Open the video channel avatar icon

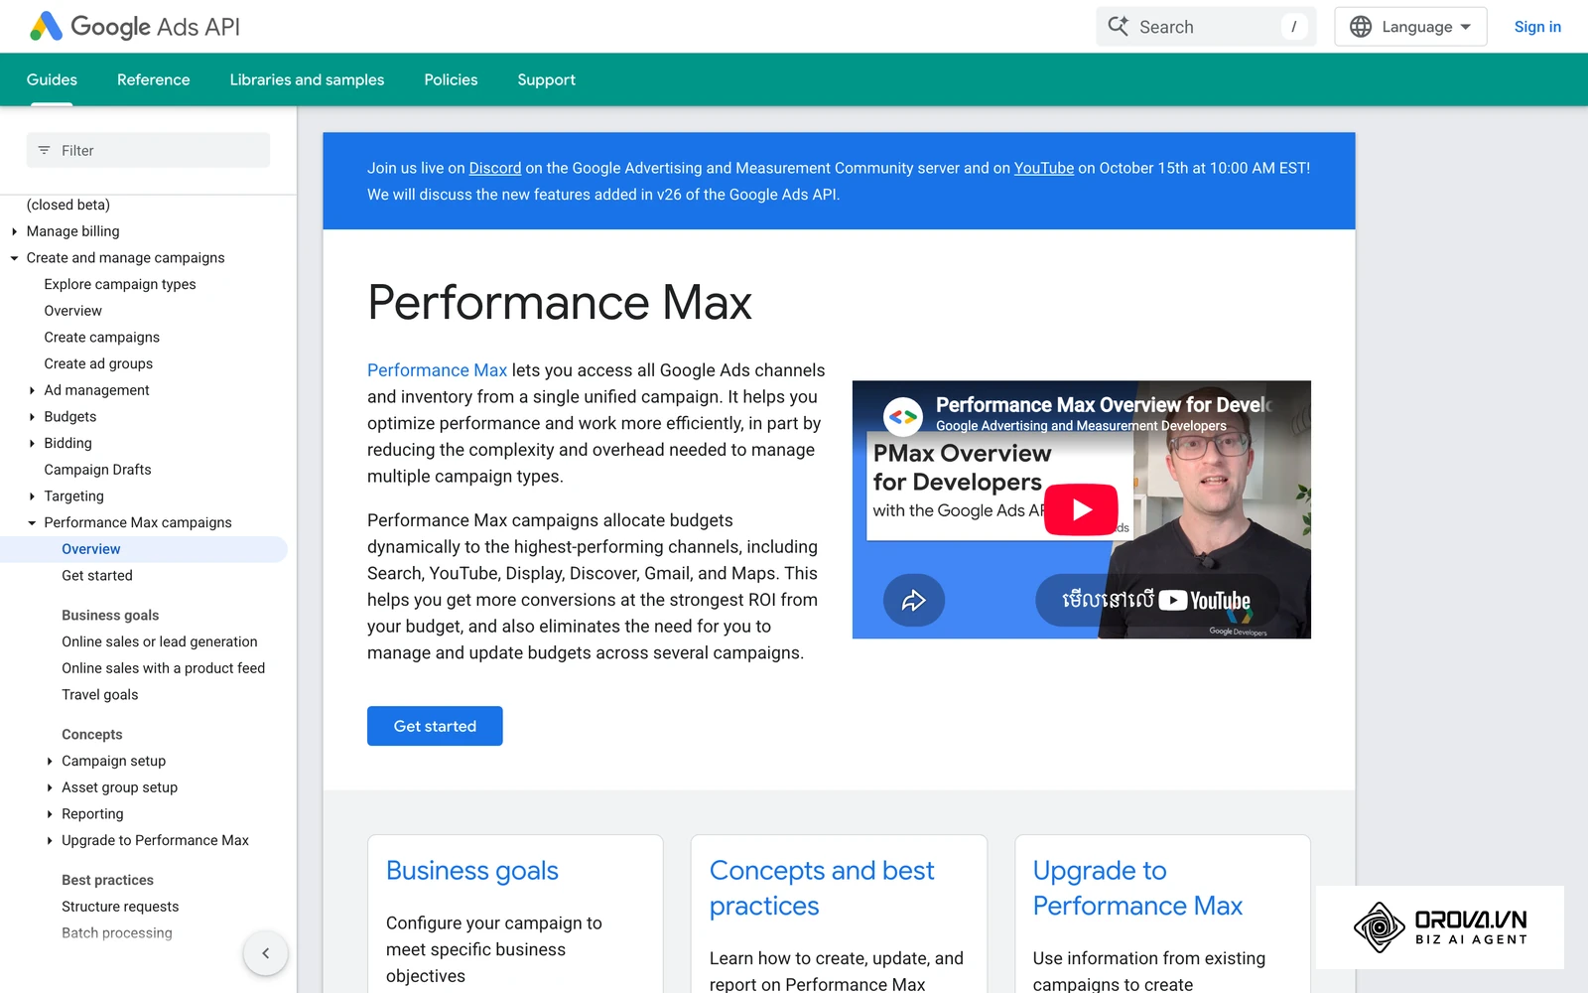(903, 417)
